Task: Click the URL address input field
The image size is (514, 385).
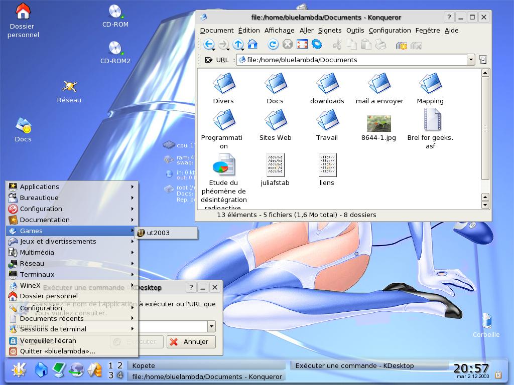Action: pyautogui.click(x=351, y=60)
